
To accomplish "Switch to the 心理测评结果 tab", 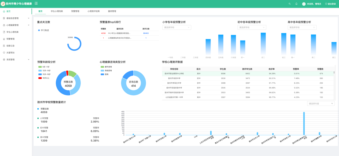I will tap(93, 11).
